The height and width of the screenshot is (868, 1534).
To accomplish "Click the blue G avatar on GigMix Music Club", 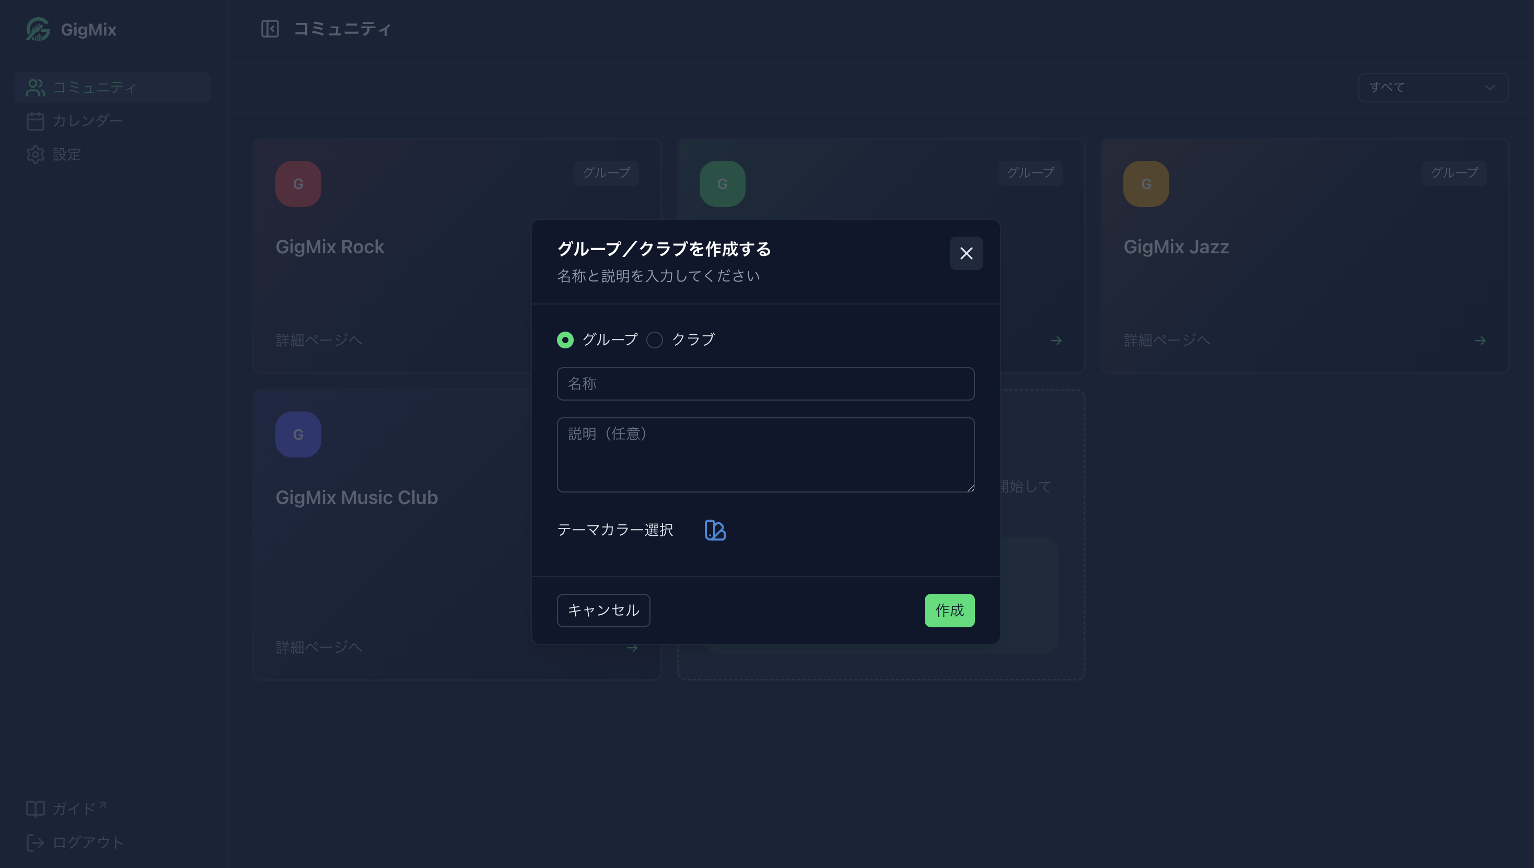I will coord(298,435).
